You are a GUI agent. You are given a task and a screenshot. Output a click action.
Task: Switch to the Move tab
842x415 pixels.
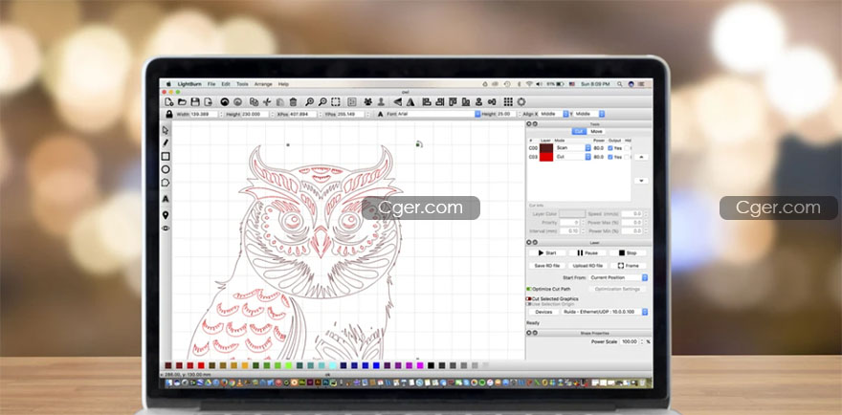pos(596,131)
